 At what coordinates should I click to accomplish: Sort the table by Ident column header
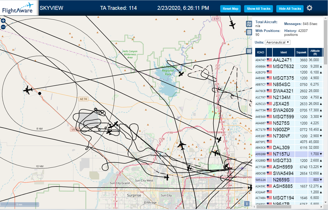283,52
